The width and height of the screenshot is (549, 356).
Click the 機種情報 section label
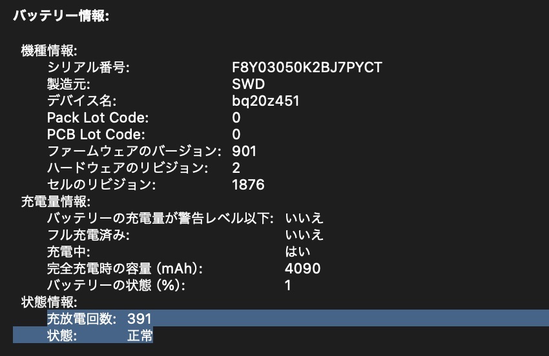[49, 51]
